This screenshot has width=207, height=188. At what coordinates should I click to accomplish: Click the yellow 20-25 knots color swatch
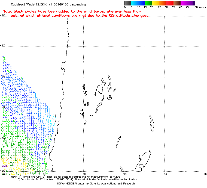(156, 4)
